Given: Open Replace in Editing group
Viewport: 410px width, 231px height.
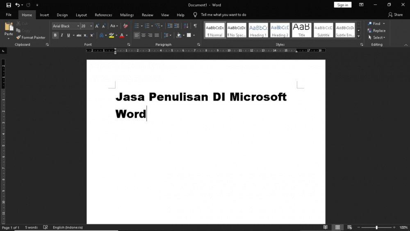Looking at the screenshot, I should click(376, 31).
